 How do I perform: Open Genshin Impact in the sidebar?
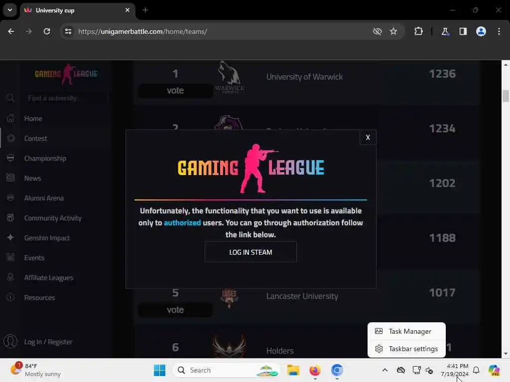[x=47, y=238]
